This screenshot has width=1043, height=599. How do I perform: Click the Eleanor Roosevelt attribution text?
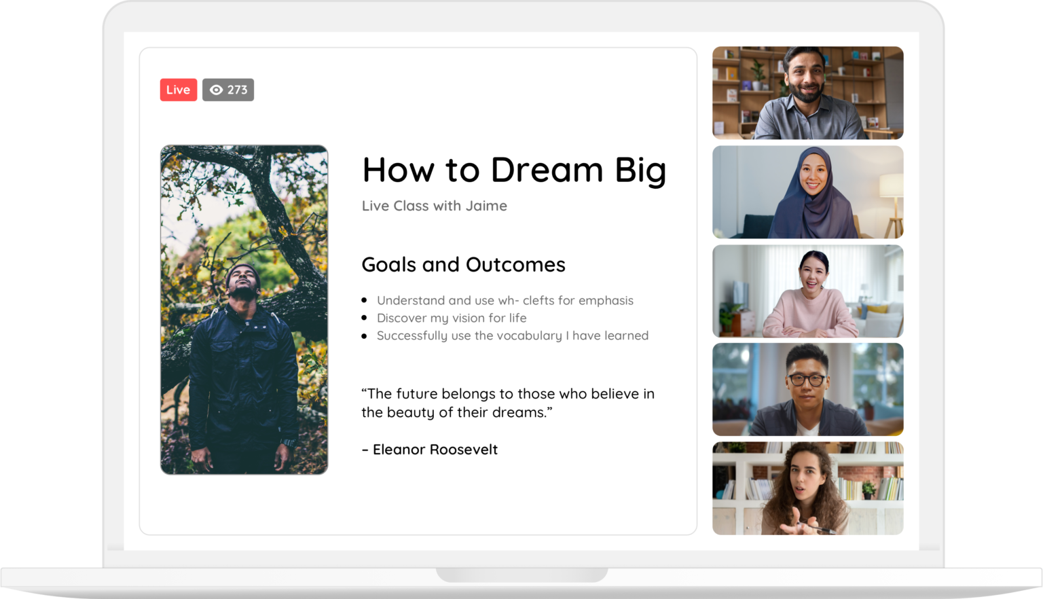[x=430, y=449]
